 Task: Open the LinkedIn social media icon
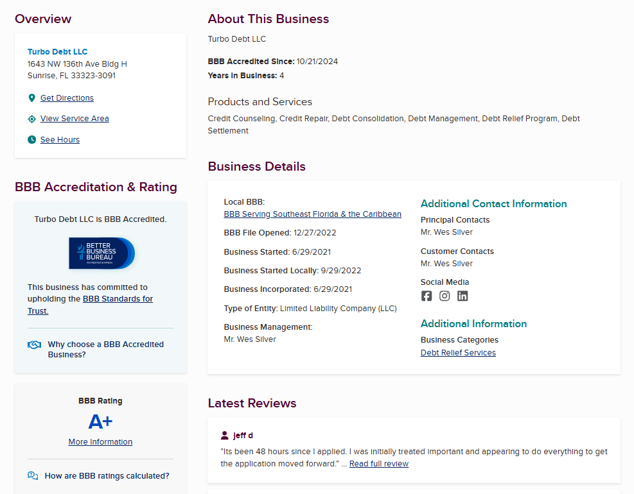coord(462,296)
